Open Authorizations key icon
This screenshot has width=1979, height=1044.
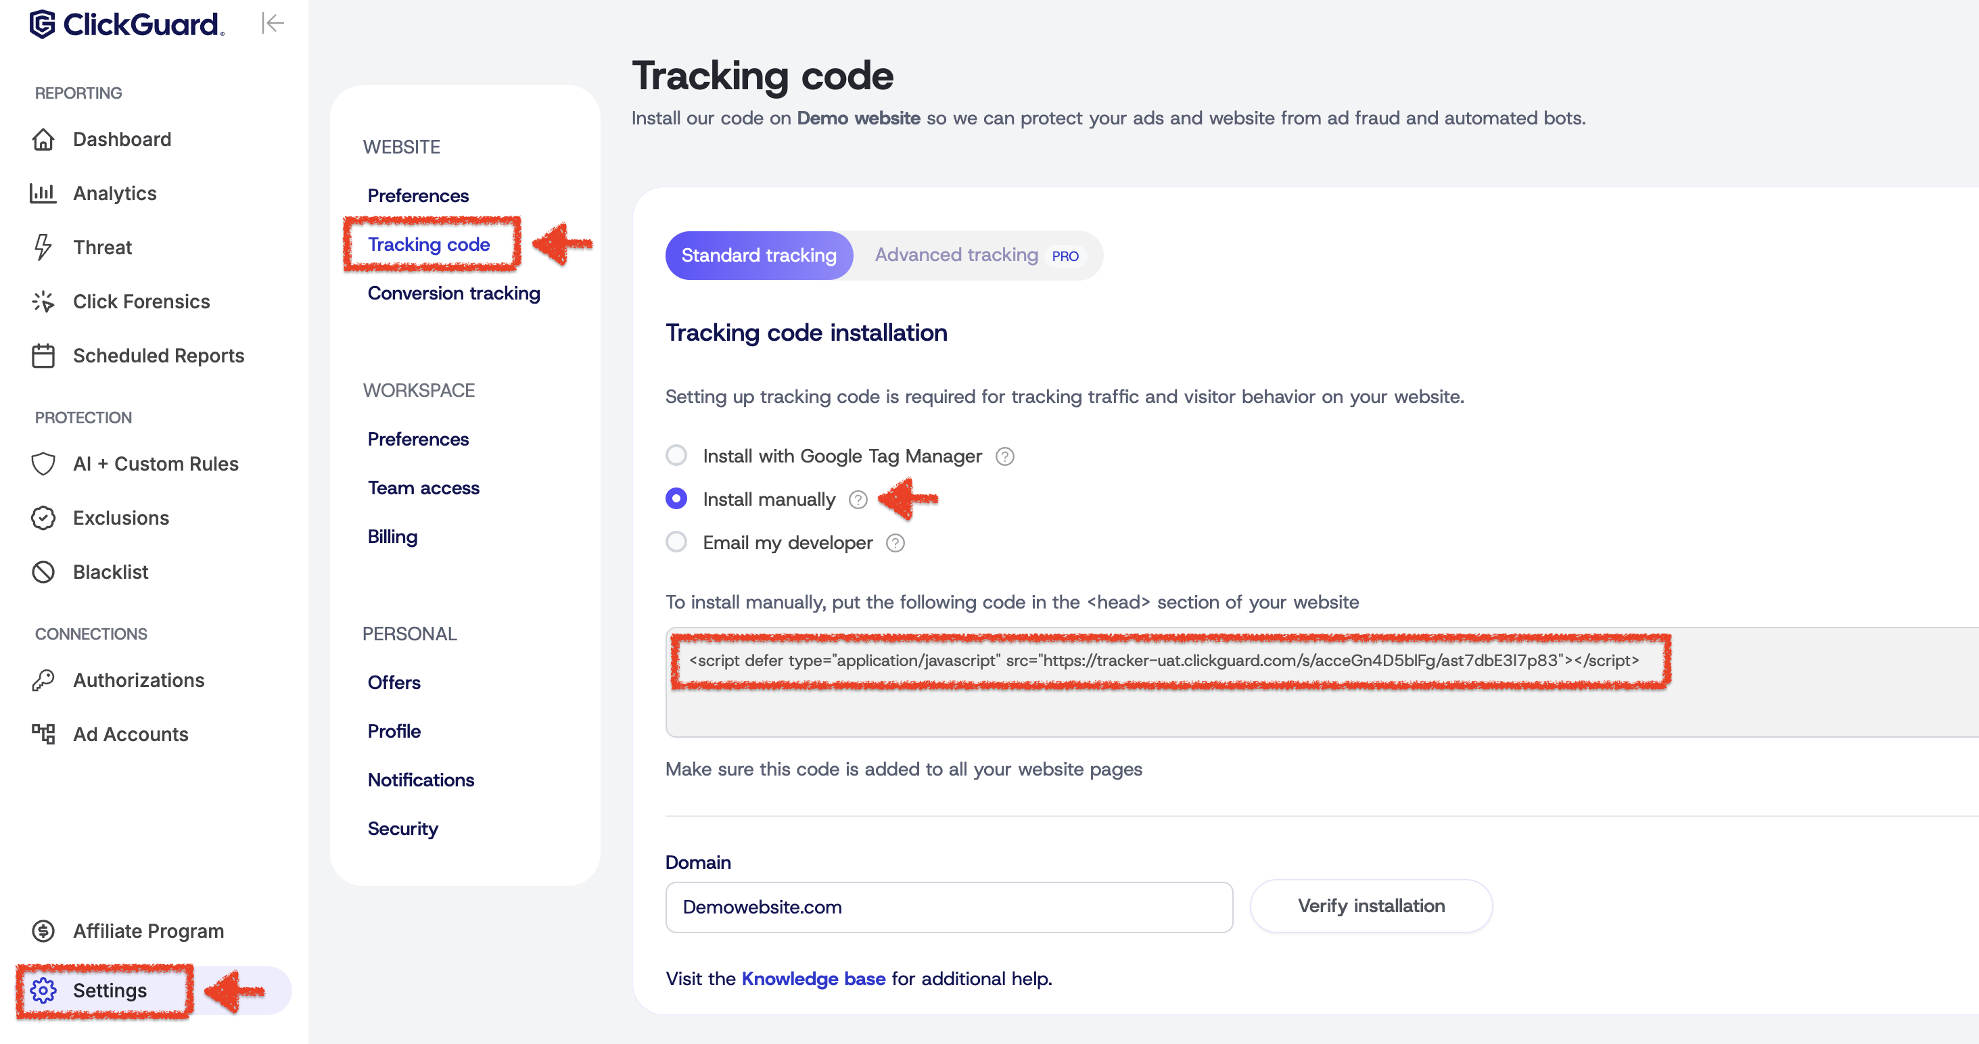[x=43, y=680]
